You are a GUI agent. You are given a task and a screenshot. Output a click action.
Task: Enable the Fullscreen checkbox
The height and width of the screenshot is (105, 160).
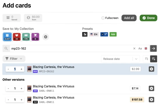coord(103,18)
